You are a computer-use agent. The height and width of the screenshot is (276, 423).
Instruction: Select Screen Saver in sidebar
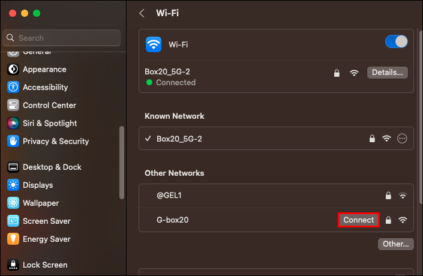46,221
